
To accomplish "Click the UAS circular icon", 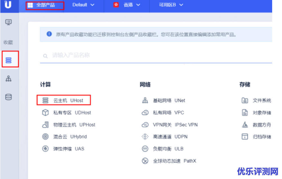I will coord(45,149).
